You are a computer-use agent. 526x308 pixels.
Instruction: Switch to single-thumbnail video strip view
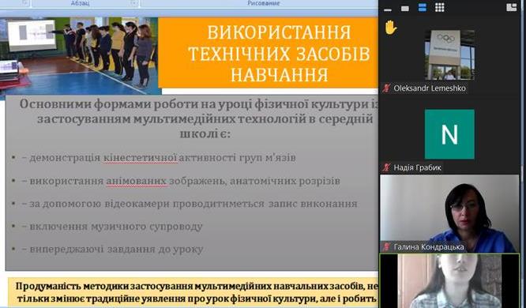point(405,9)
